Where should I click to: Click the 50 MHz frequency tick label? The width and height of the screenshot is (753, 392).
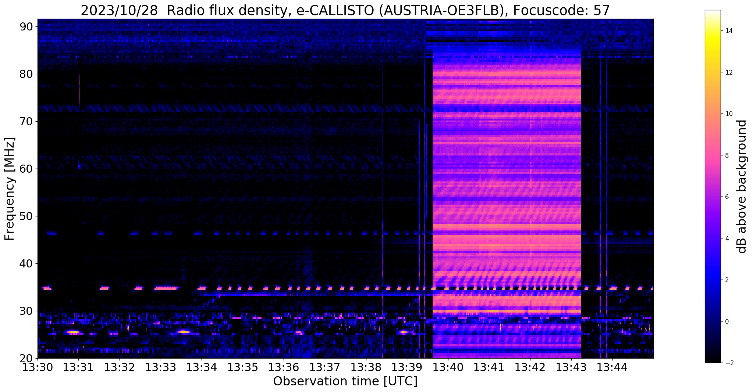[x=26, y=216]
